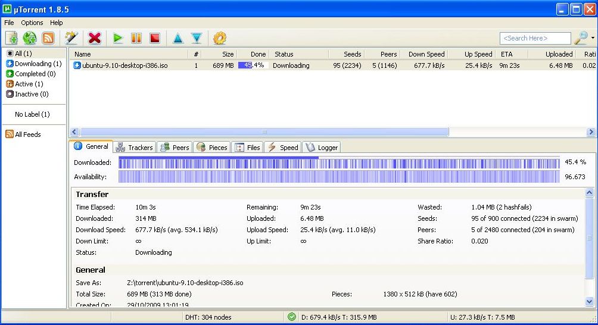
Task: Switch to the Pieces tab
Action: 211,147
